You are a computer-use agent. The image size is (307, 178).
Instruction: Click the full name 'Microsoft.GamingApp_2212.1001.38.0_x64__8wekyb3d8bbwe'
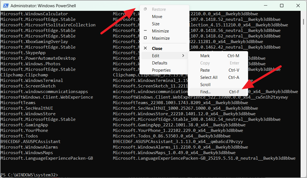(179, 125)
